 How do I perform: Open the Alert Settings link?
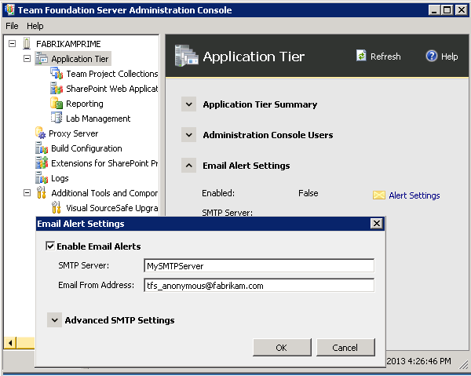coord(414,195)
